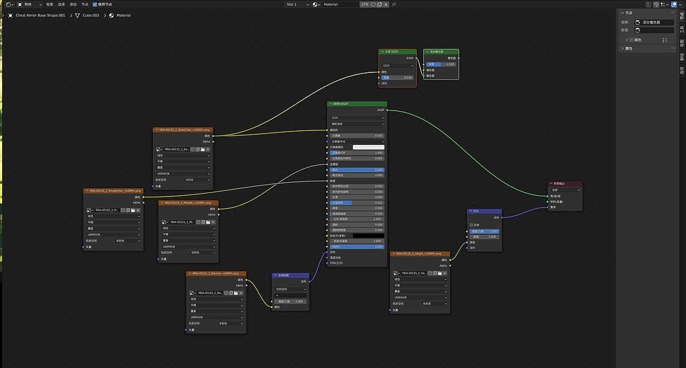The height and width of the screenshot is (368, 686).
Task: Click Cube.003 breadcrumb label
Action: [91, 16]
